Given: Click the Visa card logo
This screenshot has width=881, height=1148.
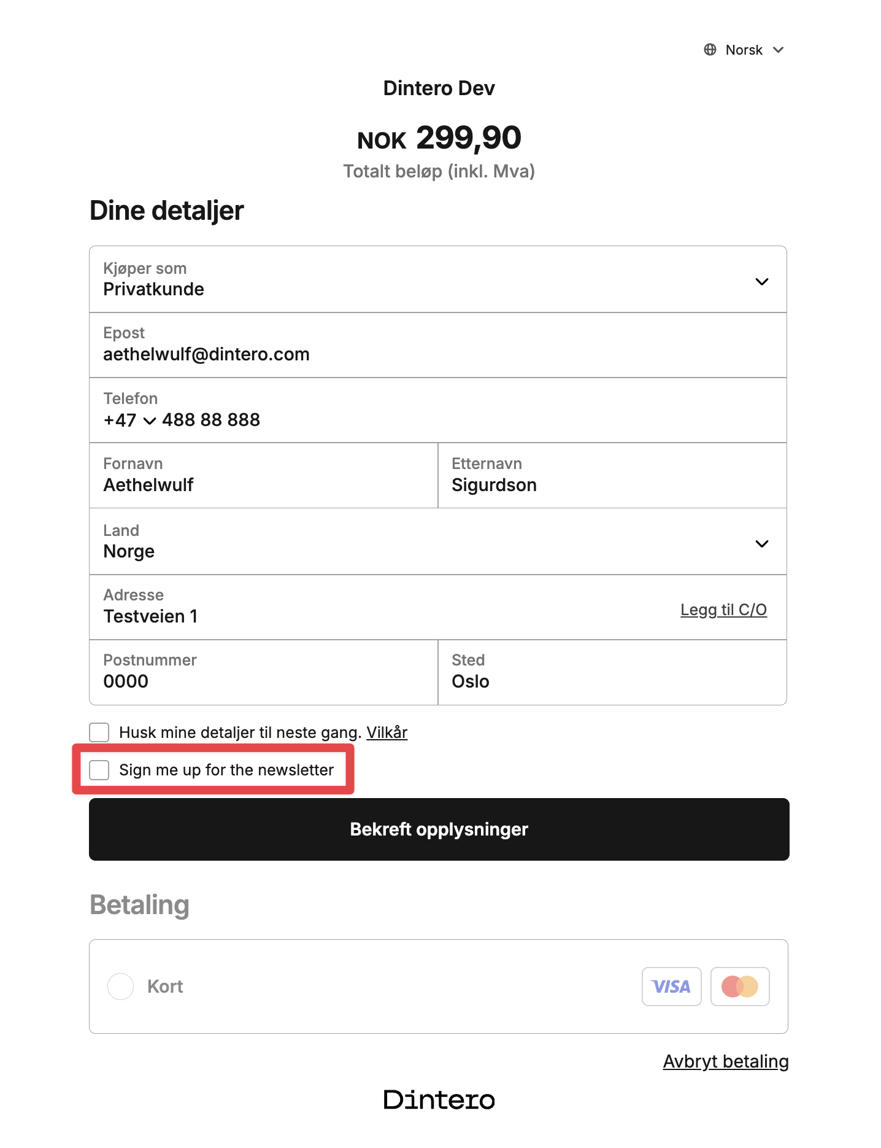Looking at the screenshot, I should tap(671, 987).
